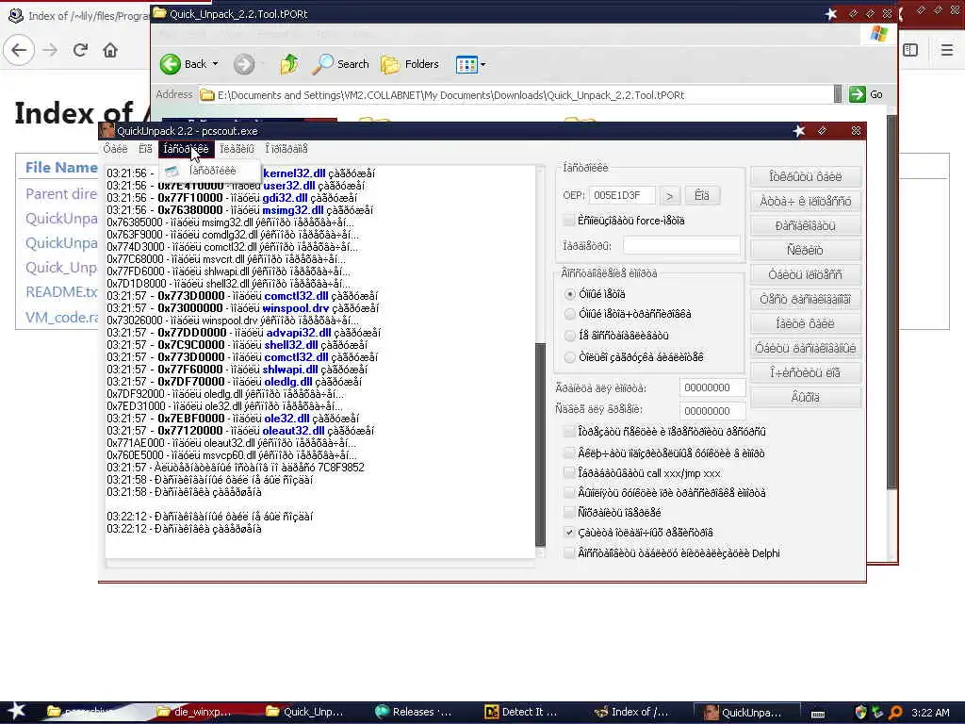Toggle the checkbox mentioning force- under OEP

568,221
